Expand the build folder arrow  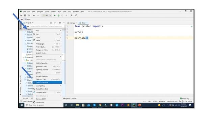[25, 32]
